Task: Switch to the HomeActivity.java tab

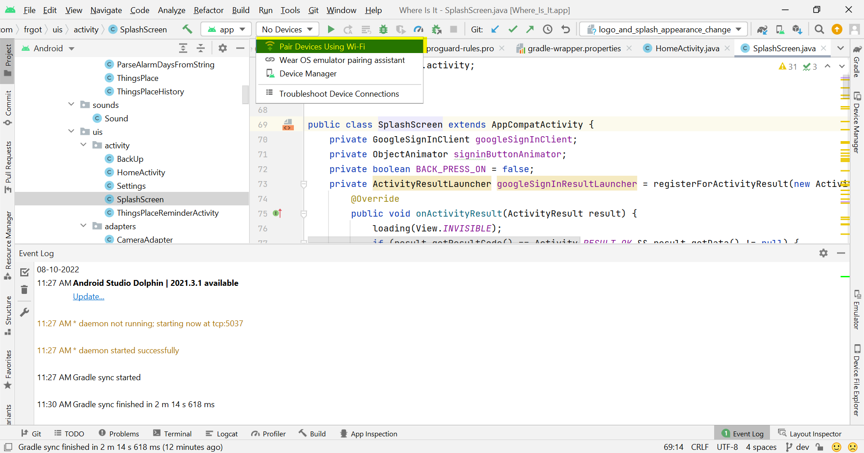Action: tap(687, 49)
